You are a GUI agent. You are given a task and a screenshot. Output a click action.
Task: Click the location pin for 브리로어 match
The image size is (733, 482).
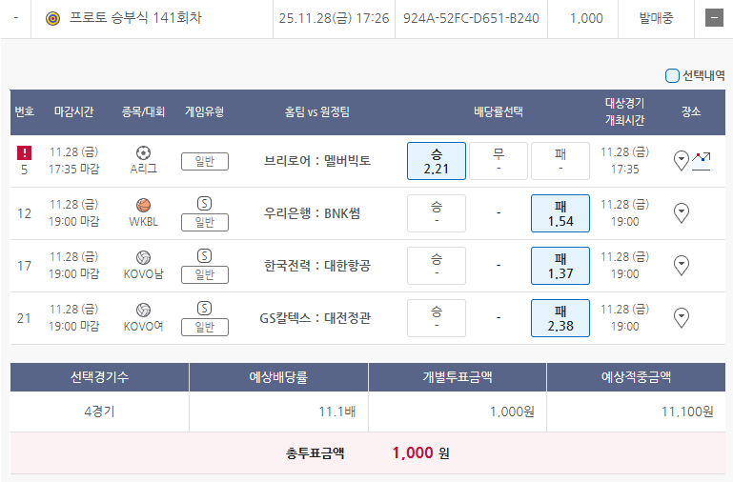pyautogui.click(x=681, y=160)
